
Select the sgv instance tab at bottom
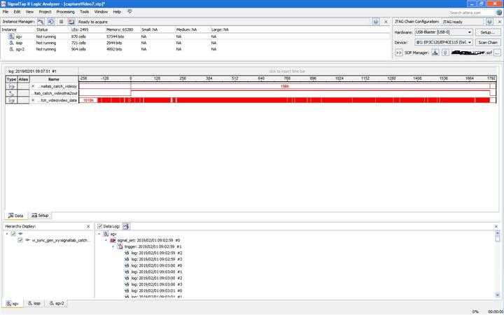pyautogui.click(x=13, y=303)
